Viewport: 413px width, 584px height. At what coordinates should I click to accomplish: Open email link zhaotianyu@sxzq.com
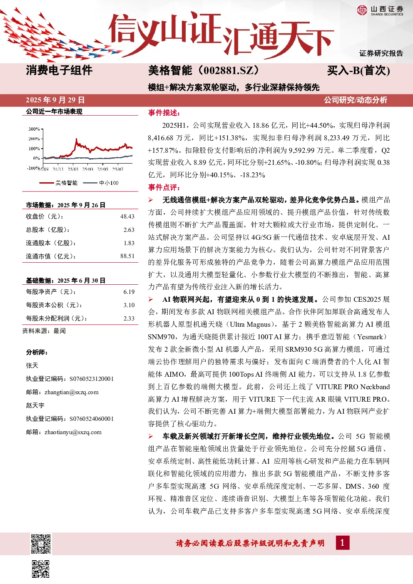coord(73,432)
